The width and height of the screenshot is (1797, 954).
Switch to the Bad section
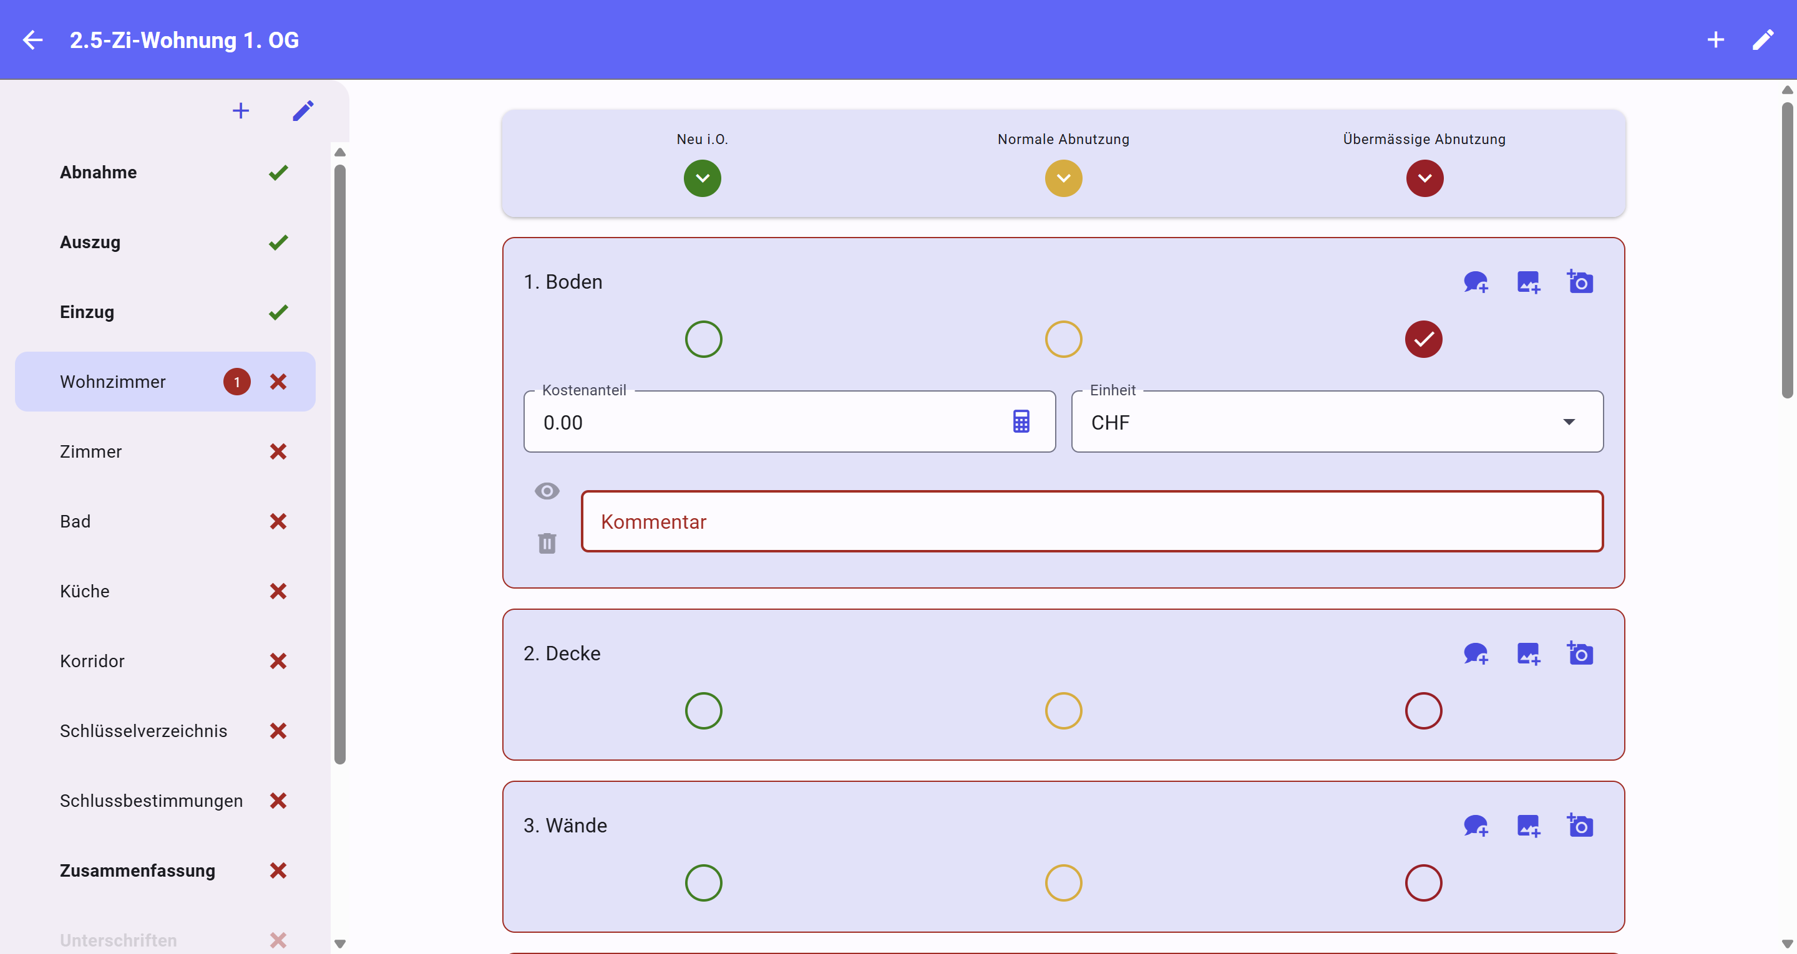coord(165,521)
